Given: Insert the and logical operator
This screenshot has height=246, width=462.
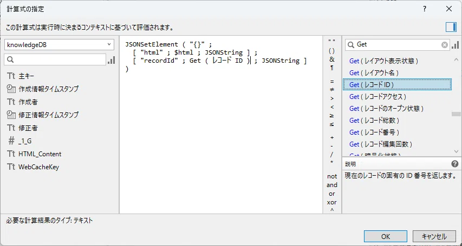Looking at the screenshot, I should click(332, 185).
